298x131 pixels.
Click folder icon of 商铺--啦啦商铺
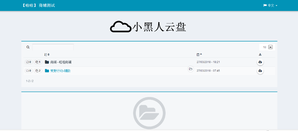tap(47, 62)
